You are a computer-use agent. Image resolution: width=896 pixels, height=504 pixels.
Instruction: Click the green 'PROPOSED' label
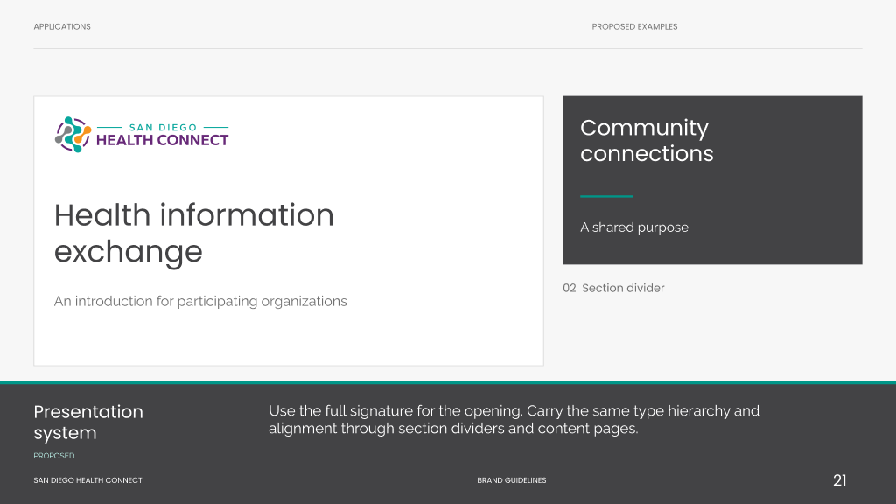(54, 456)
